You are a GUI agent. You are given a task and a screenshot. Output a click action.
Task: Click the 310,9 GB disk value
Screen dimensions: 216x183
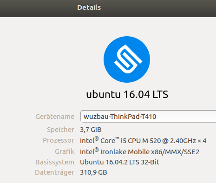pos(93,172)
